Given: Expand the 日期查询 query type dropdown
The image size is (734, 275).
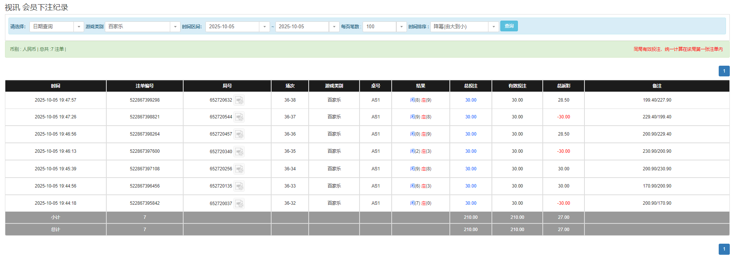Looking at the screenshot, I should pyautogui.click(x=79, y=27).
